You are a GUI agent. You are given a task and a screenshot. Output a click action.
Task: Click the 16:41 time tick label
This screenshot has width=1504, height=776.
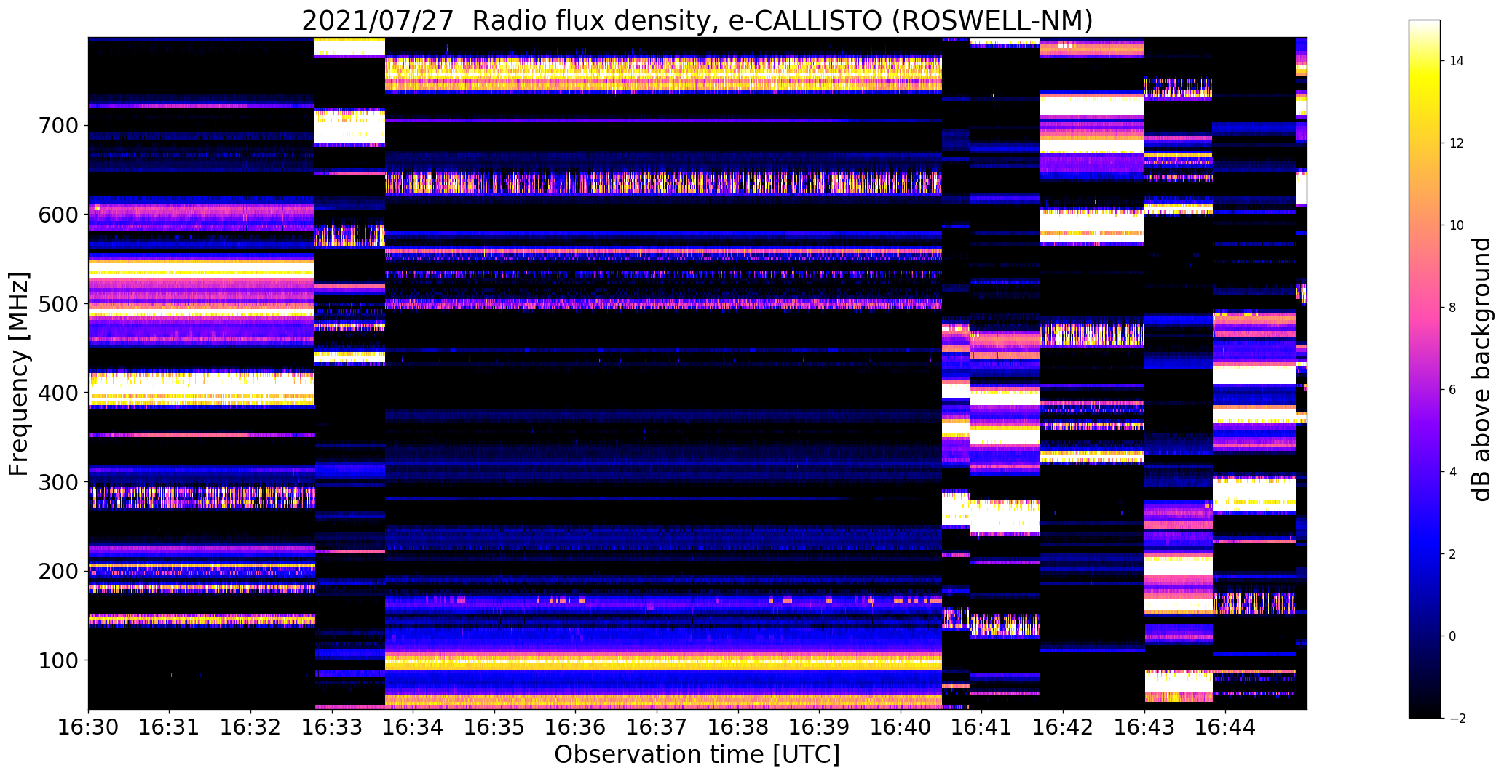pos(982,726)
